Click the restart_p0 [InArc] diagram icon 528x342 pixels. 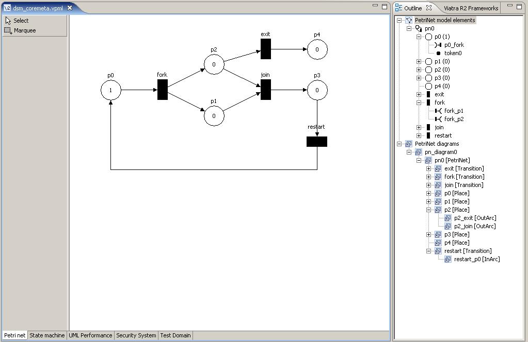(448, 260)
